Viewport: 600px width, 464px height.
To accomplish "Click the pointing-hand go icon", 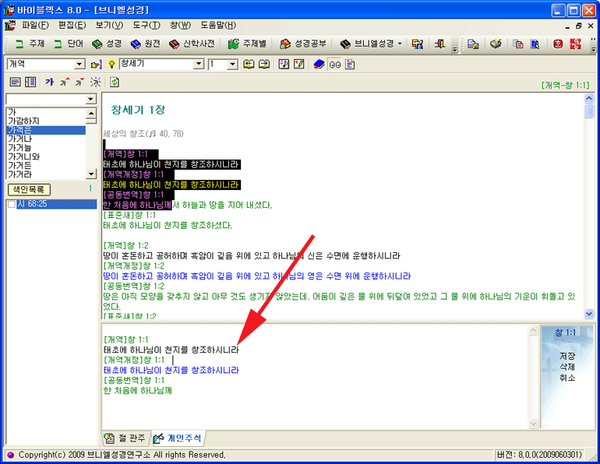I will 96,65.
